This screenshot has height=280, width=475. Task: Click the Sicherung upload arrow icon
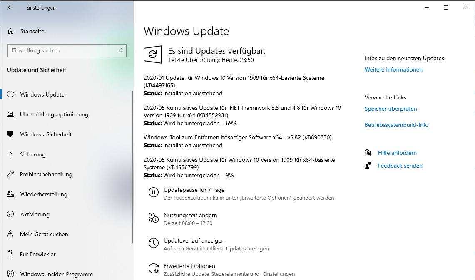click(10, 154)
